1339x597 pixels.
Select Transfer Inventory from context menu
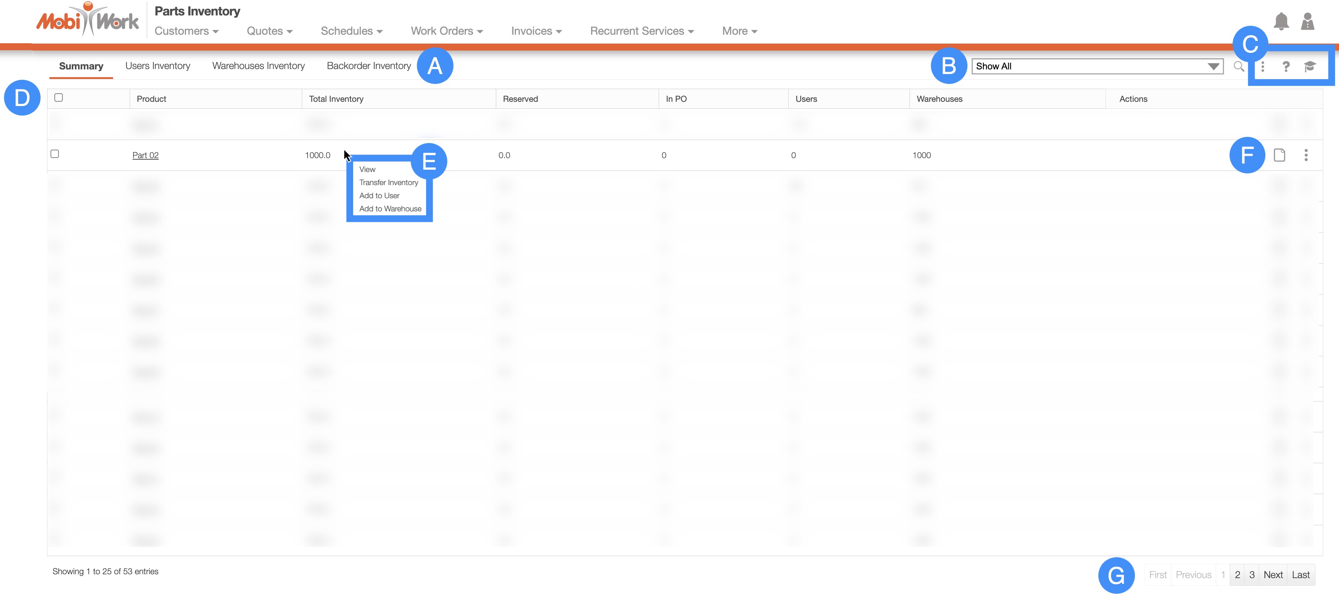point(388,182)
